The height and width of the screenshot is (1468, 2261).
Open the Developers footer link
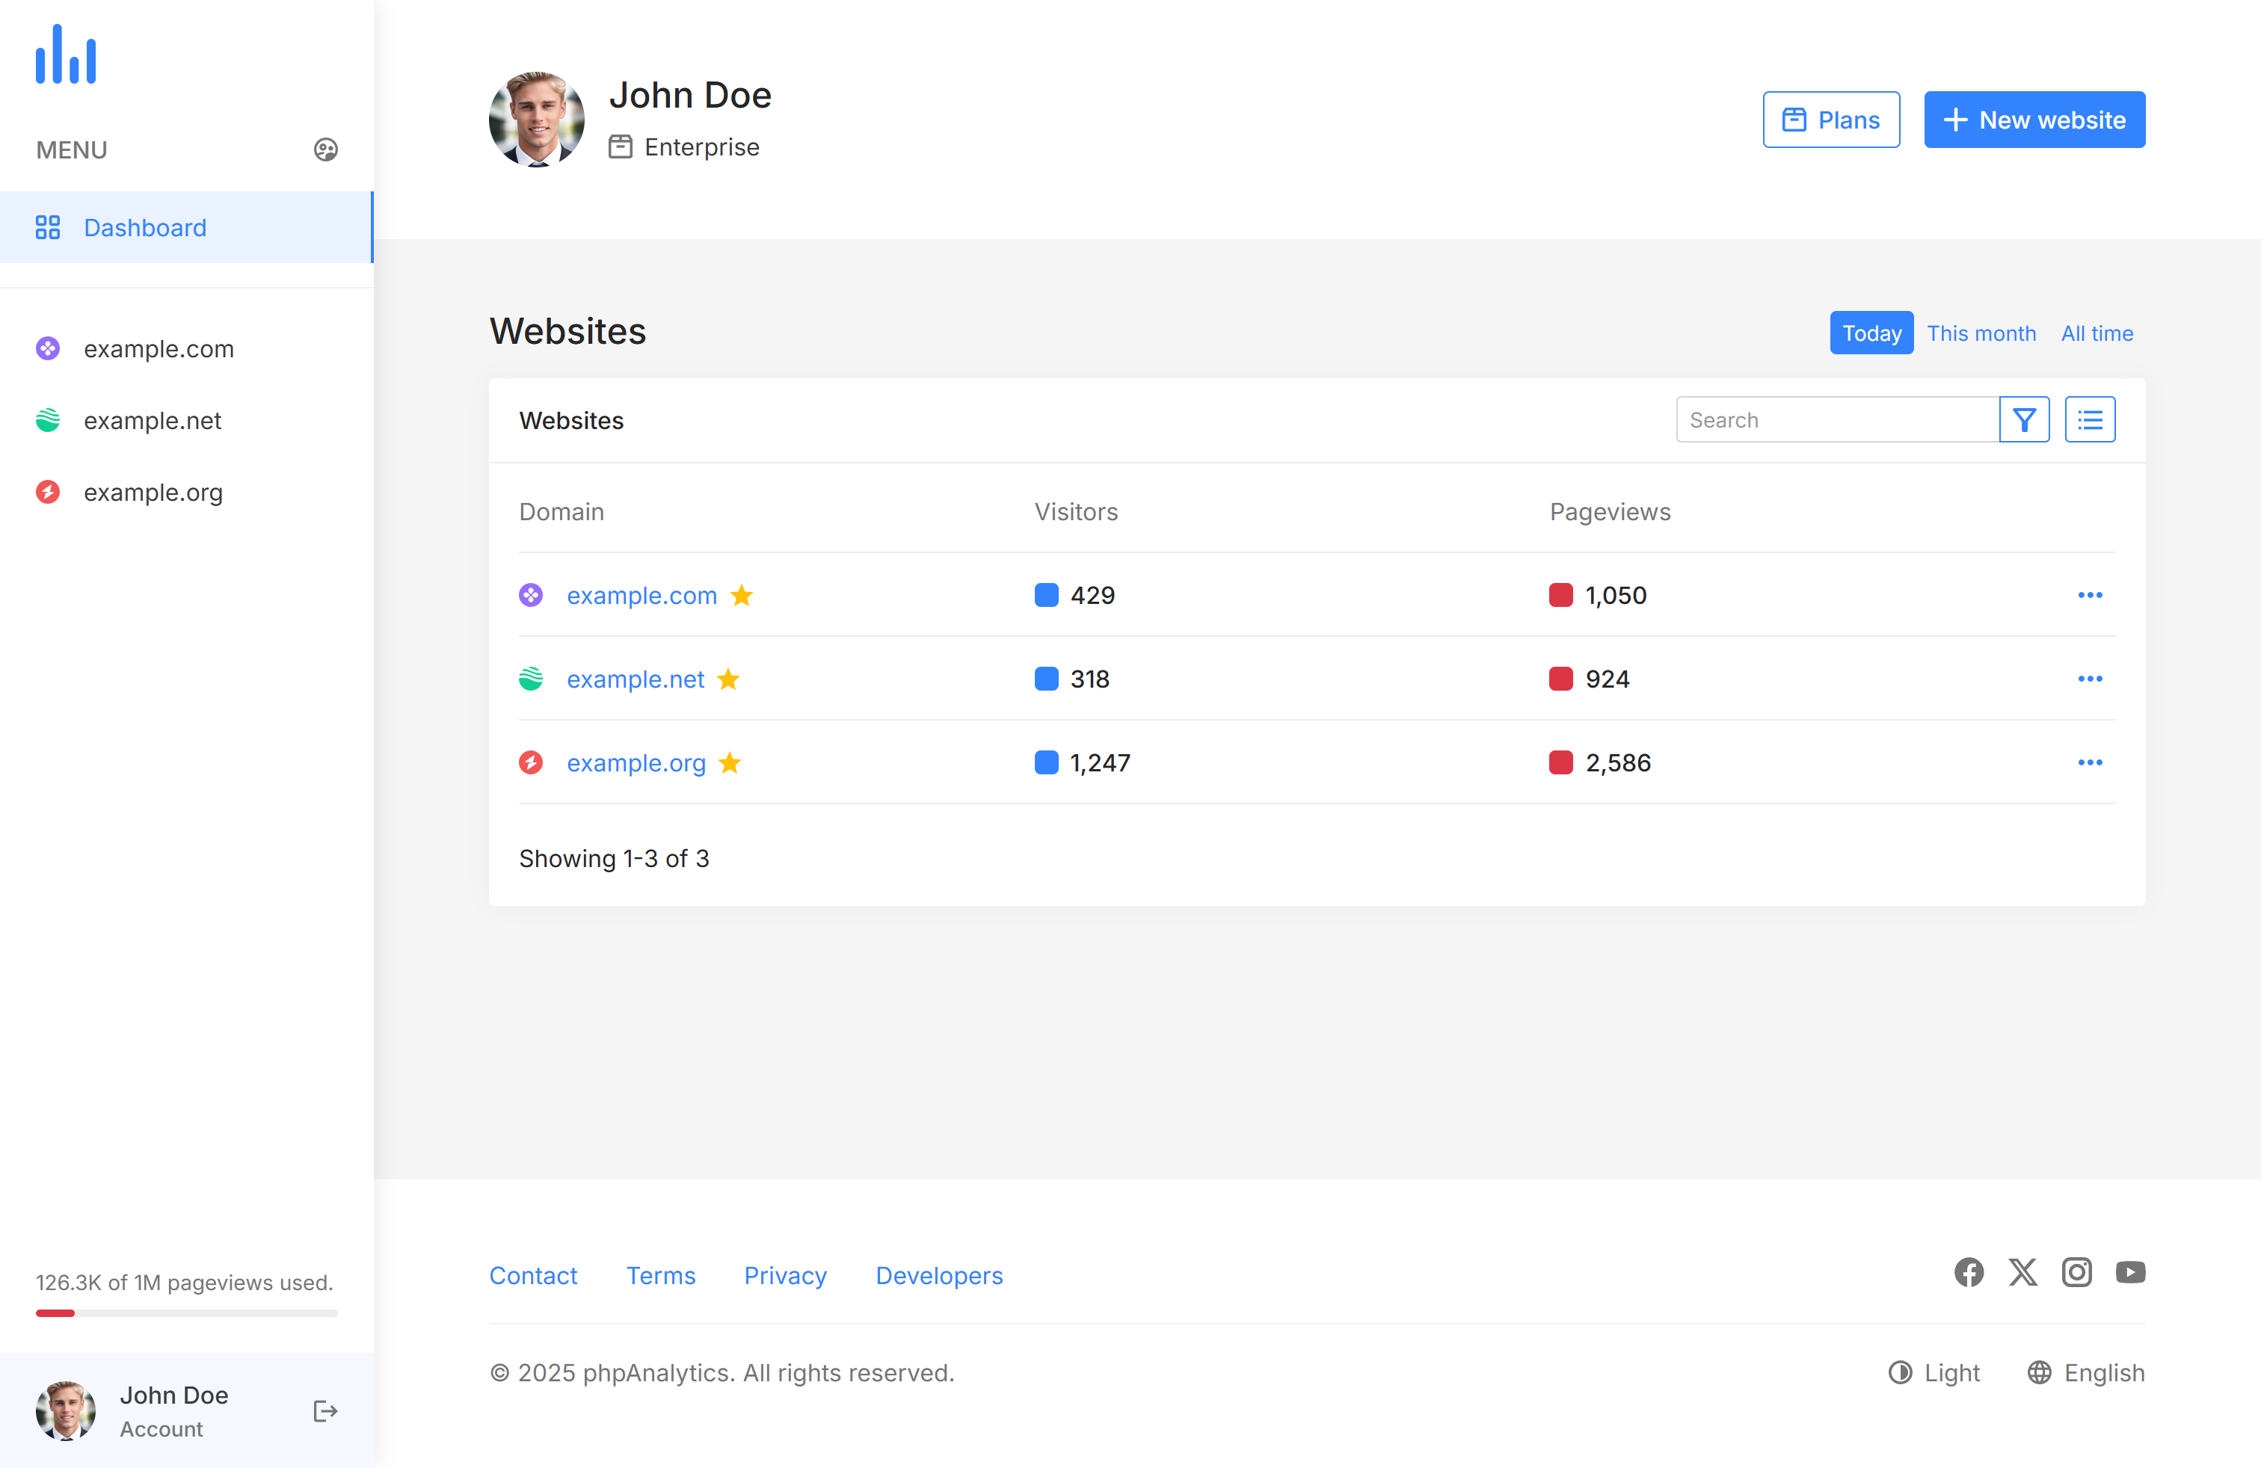(x=938, y=1275)
